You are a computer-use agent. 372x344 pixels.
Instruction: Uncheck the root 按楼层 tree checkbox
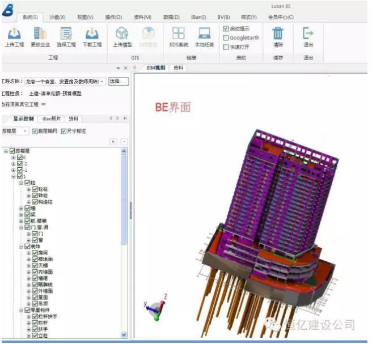click(x=12, y=151)
